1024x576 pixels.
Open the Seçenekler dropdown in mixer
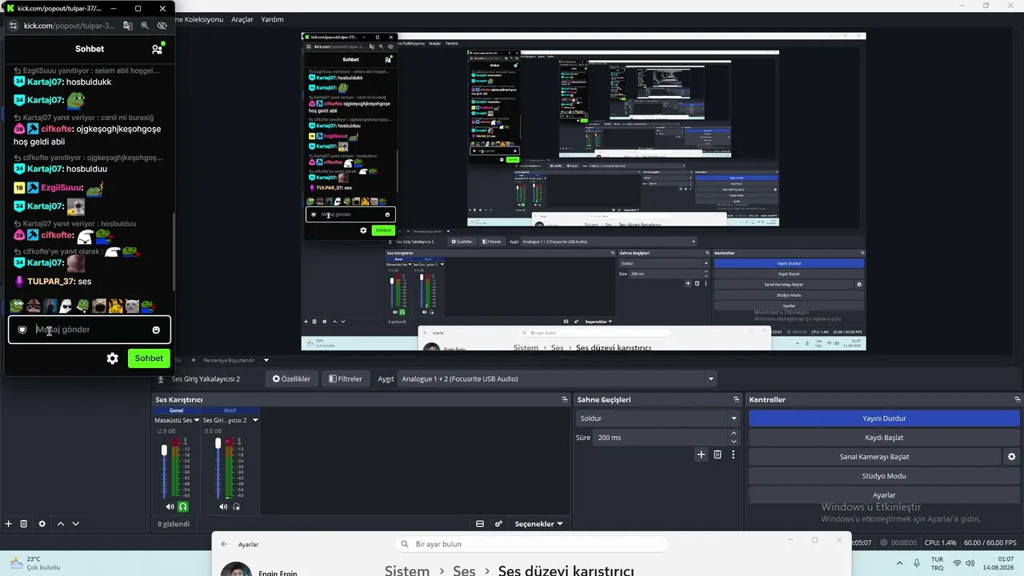click(538, 524)
